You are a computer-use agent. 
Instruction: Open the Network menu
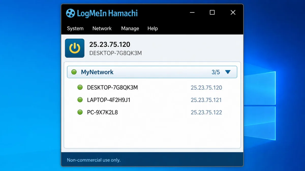point(102,29)
